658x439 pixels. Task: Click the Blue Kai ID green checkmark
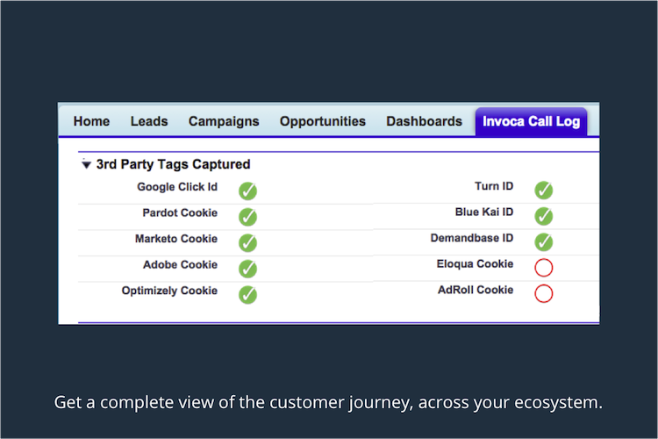coord(544,216)
